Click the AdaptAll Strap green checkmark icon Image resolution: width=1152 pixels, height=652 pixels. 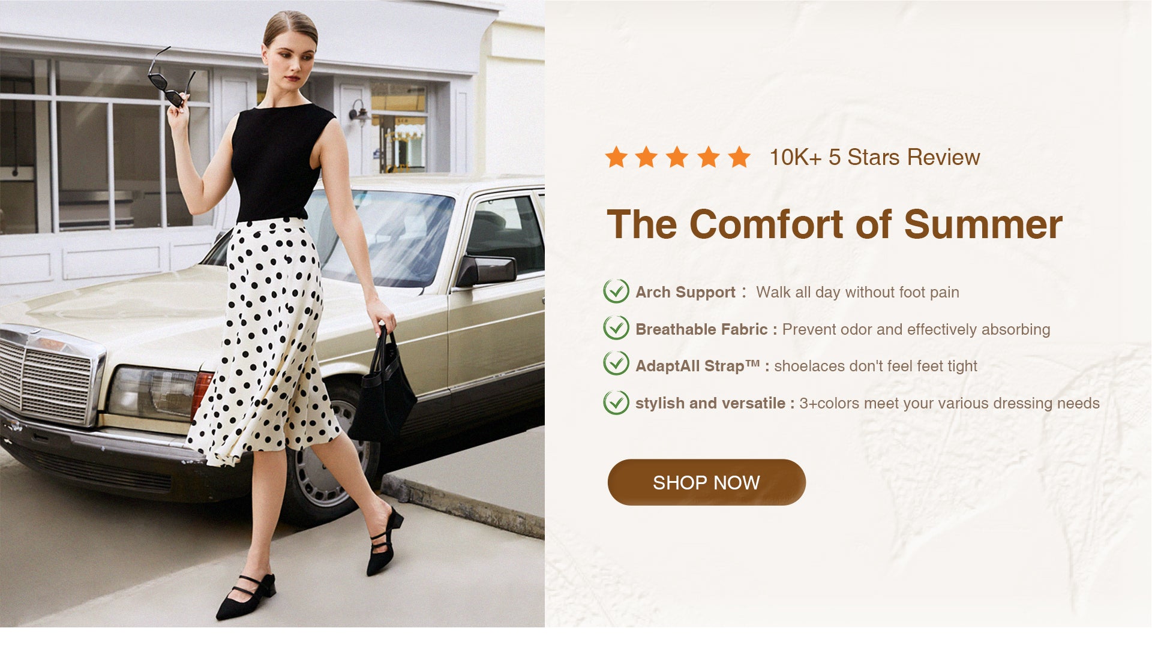616,363
